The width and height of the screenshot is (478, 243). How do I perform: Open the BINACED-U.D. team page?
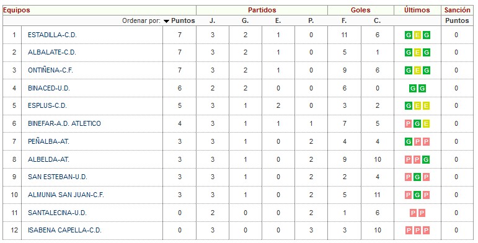tap(49, 89)
